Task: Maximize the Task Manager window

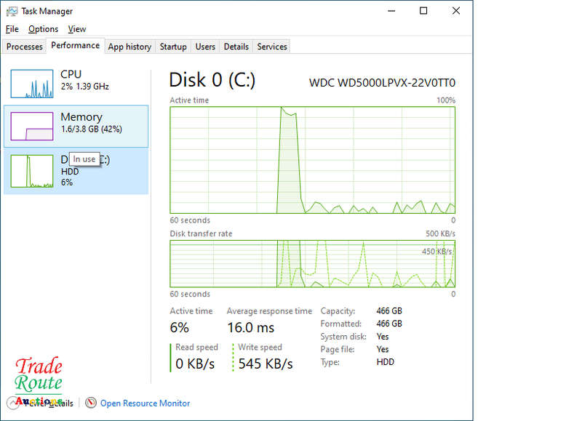Action: pos(423,11)
